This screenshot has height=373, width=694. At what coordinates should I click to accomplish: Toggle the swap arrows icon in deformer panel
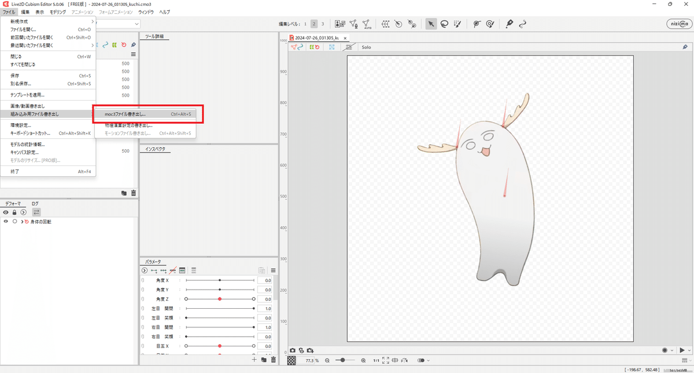[36, 212]
